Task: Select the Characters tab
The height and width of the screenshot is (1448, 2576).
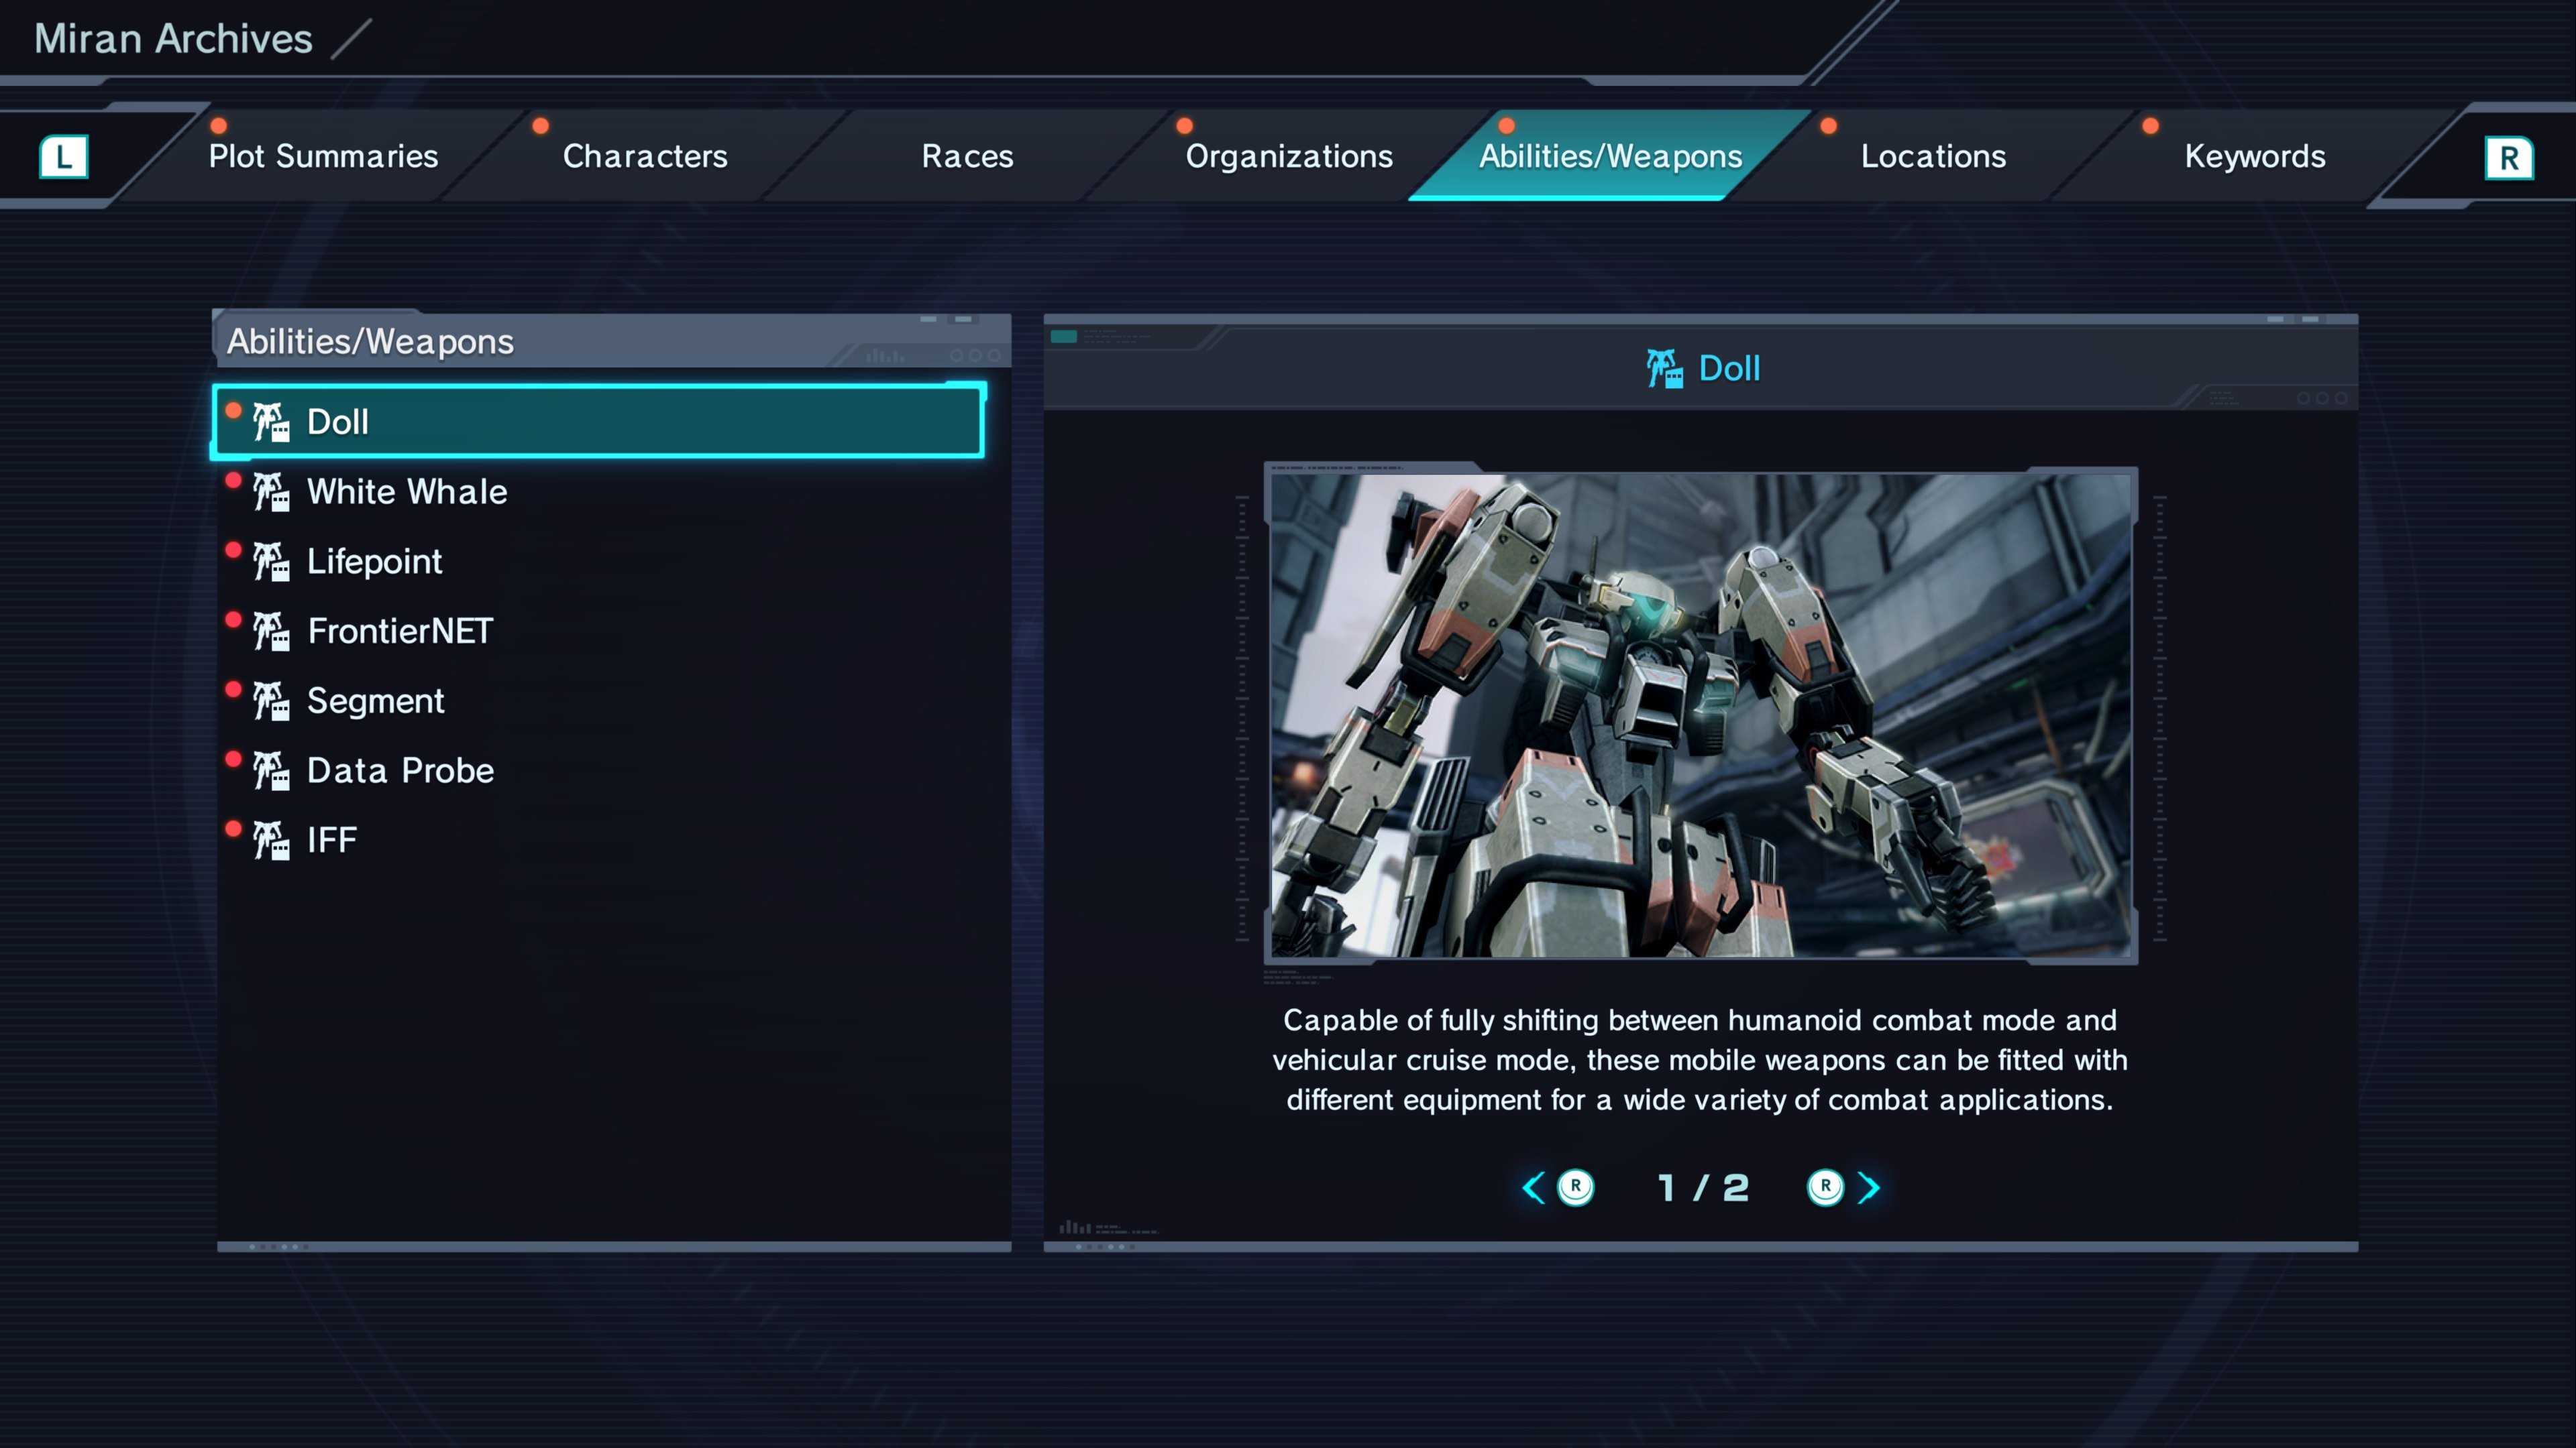Action: (645, 157)
